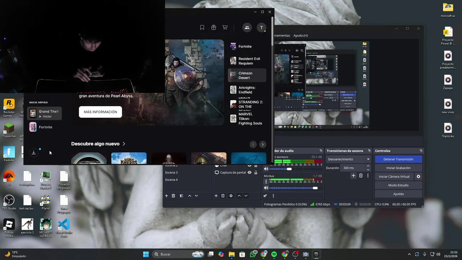Screen dimensions: 462x260
Task: Add a scene with the plus icon
Action: tap(166, 196)
